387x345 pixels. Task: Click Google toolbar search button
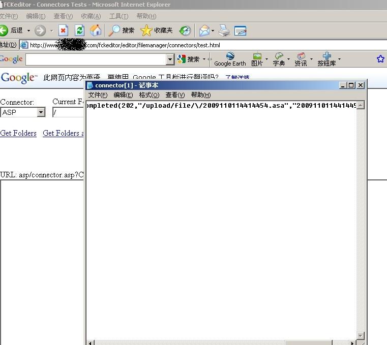(x=188, y=59)
